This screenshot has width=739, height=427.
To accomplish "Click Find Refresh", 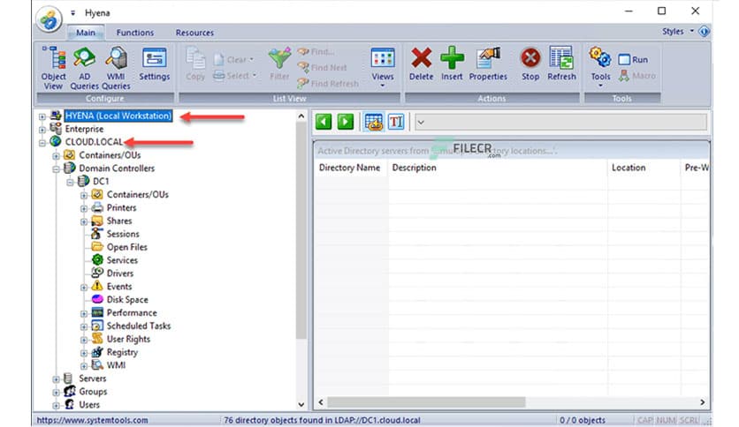I will [x=328, y=83].
